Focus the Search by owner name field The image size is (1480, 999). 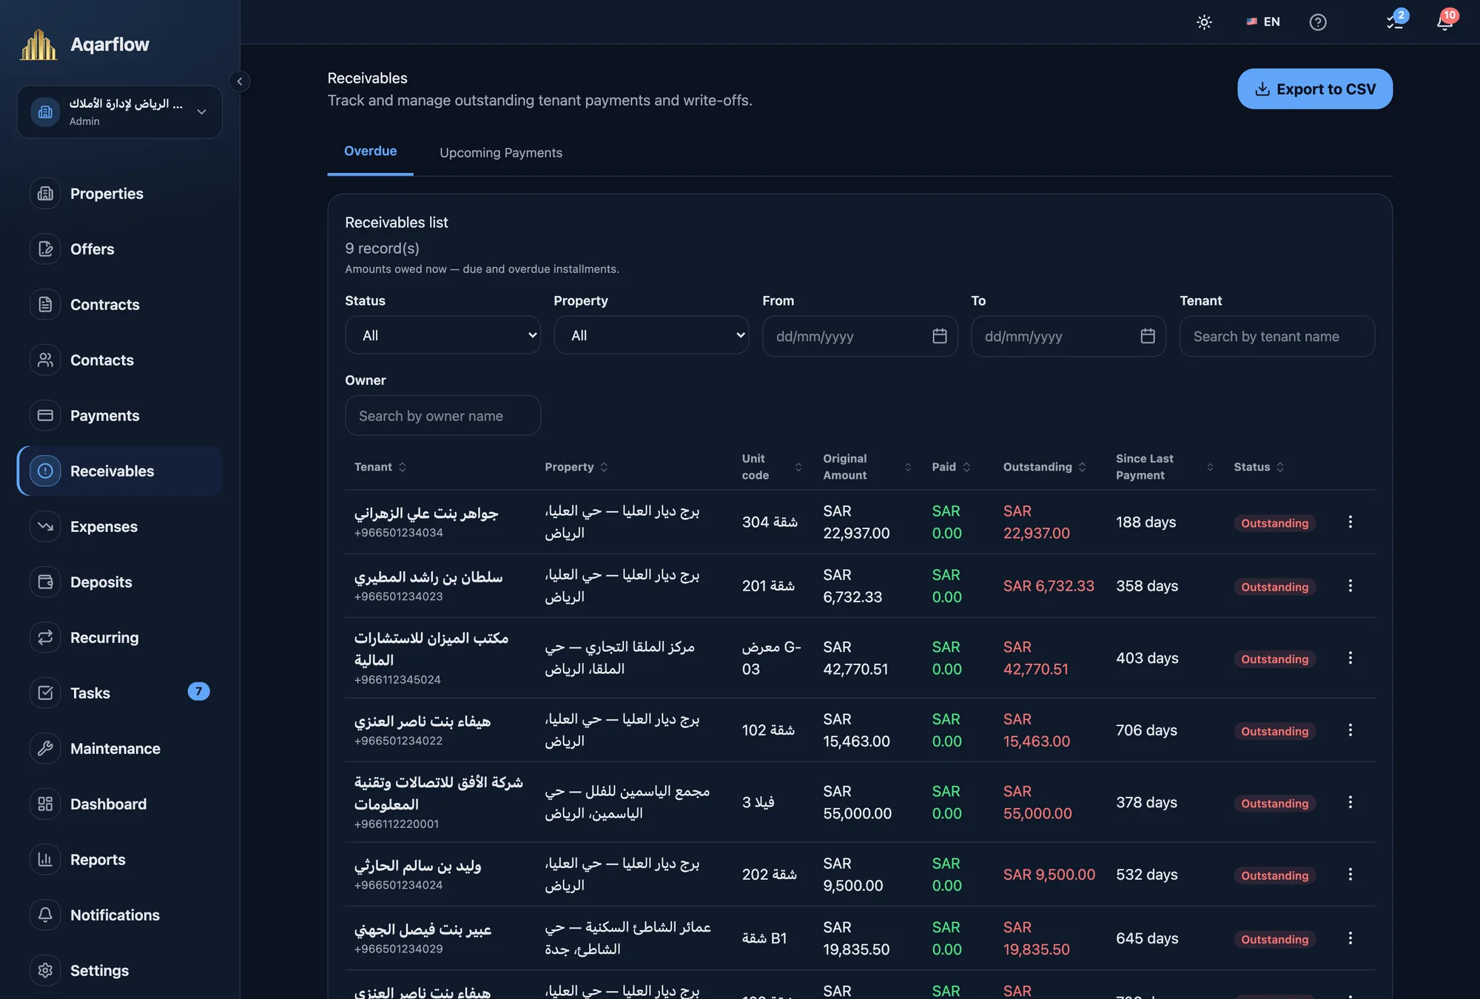443,416
